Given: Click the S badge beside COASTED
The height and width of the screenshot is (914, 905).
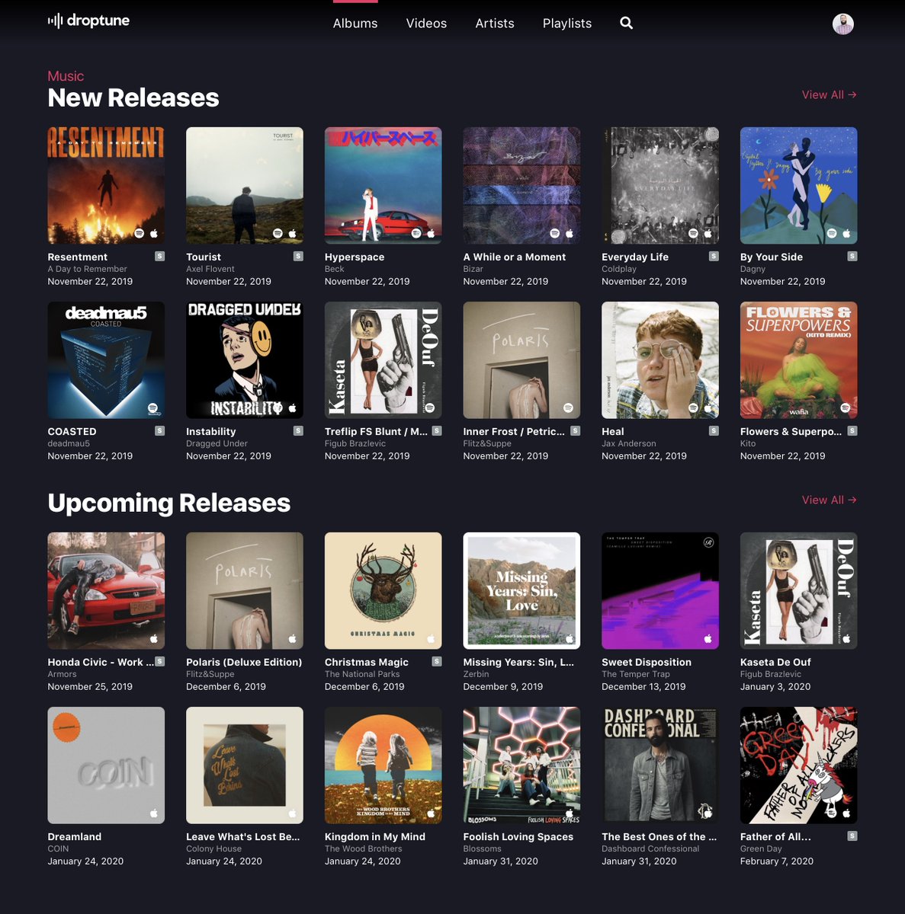Looking at the screenshot, I should [x=160, y=430].
